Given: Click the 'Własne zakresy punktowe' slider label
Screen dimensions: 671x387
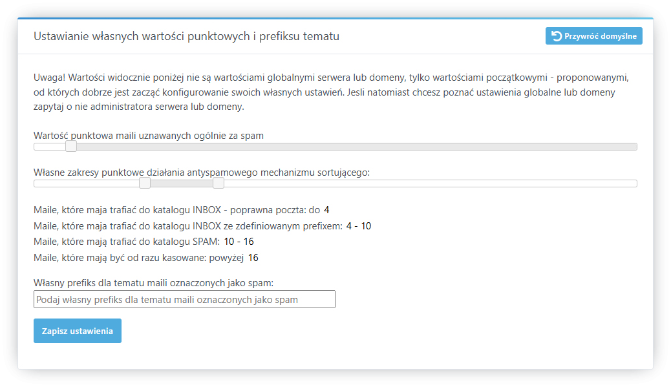Looking at the screenshot, I should pos(201,173).
